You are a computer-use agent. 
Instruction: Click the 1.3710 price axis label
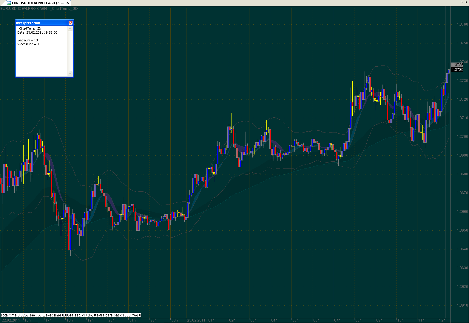coord(462,118)
